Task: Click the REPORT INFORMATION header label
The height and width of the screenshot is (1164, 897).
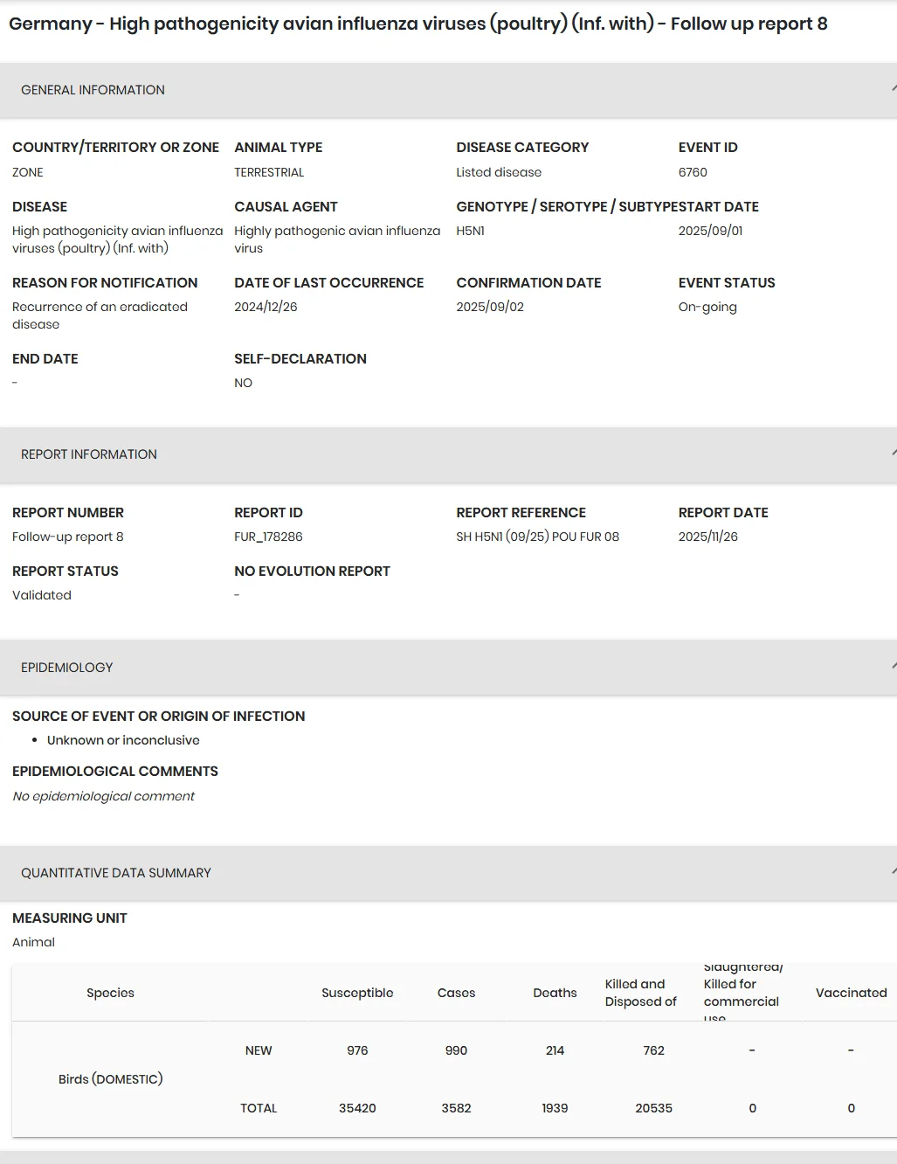Action: coord(89,454)
